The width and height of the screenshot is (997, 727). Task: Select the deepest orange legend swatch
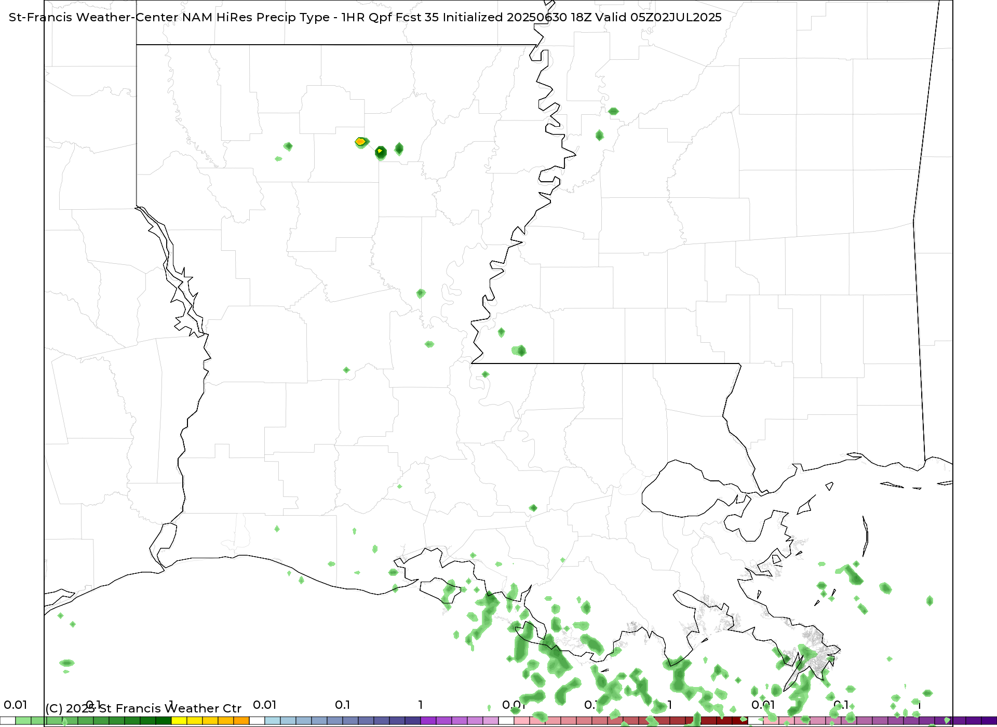click(x=241, y=721)
